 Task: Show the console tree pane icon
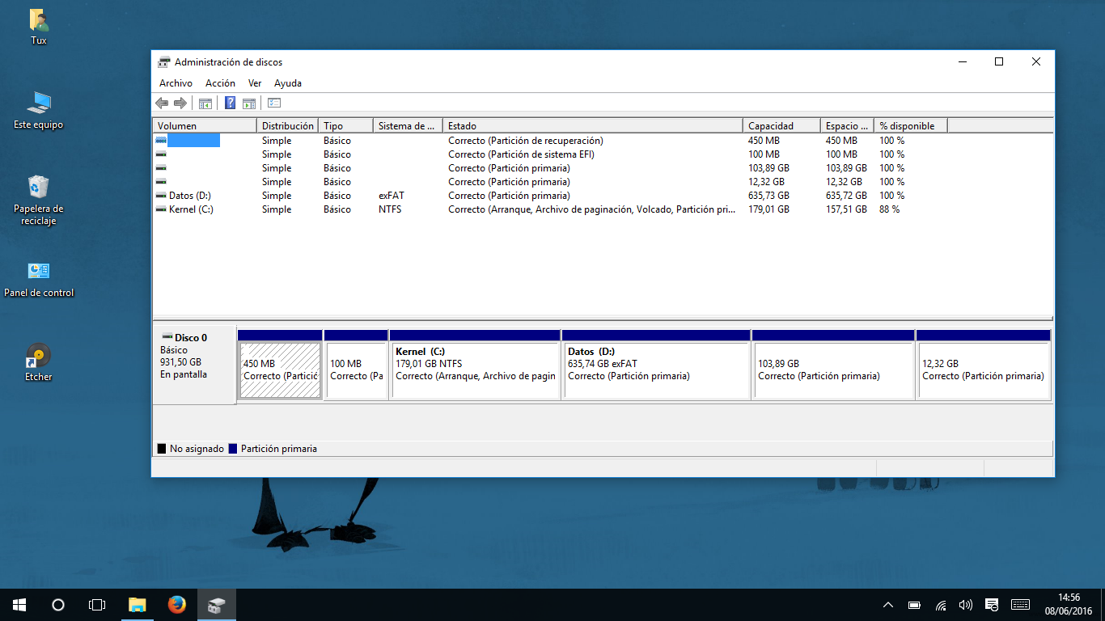[x=205, y=103]
